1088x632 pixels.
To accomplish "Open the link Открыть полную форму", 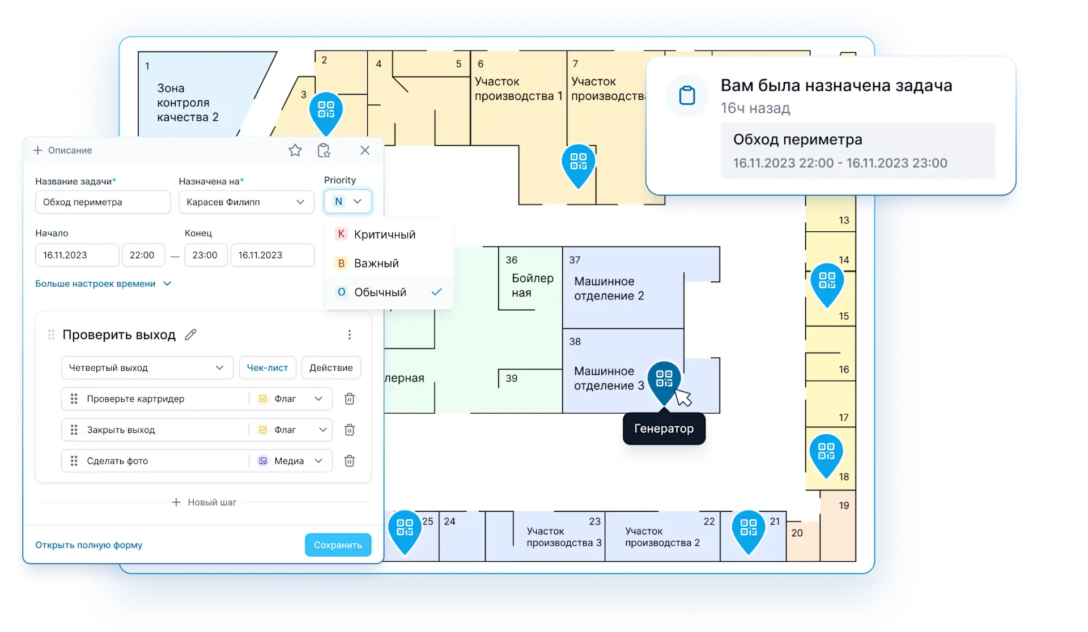I will coord(88,545).
